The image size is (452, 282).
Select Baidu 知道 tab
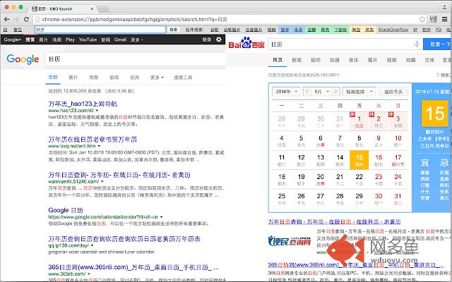pyautogui.click(x=334, y=60)
